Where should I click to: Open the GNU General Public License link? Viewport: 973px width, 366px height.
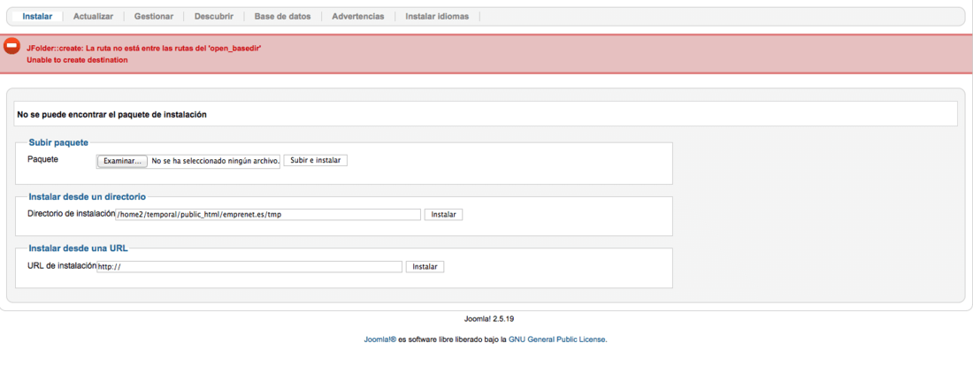(x=556, y=340)
